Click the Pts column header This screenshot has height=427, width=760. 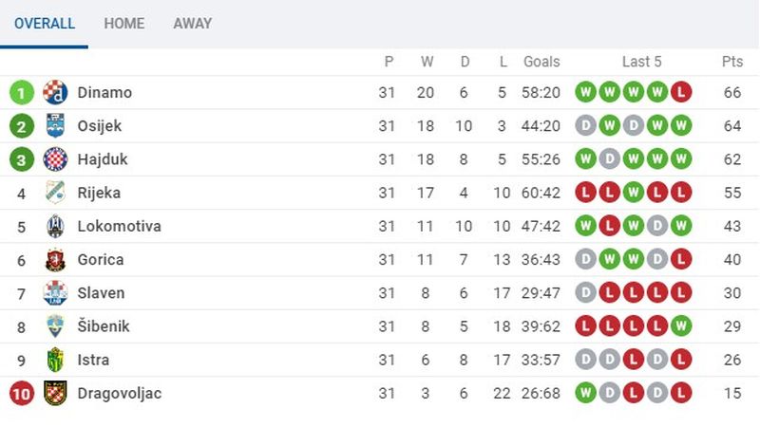[x=731, y=62]
